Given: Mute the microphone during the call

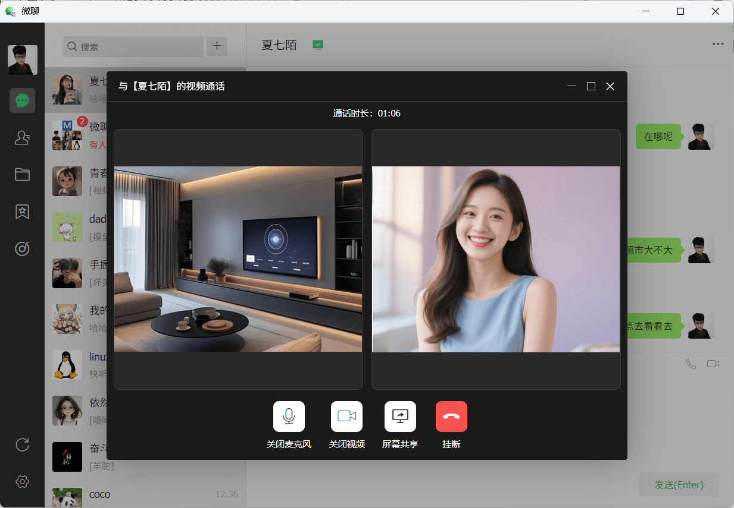Looking at the screenshot, I should [x=289, y=416].
